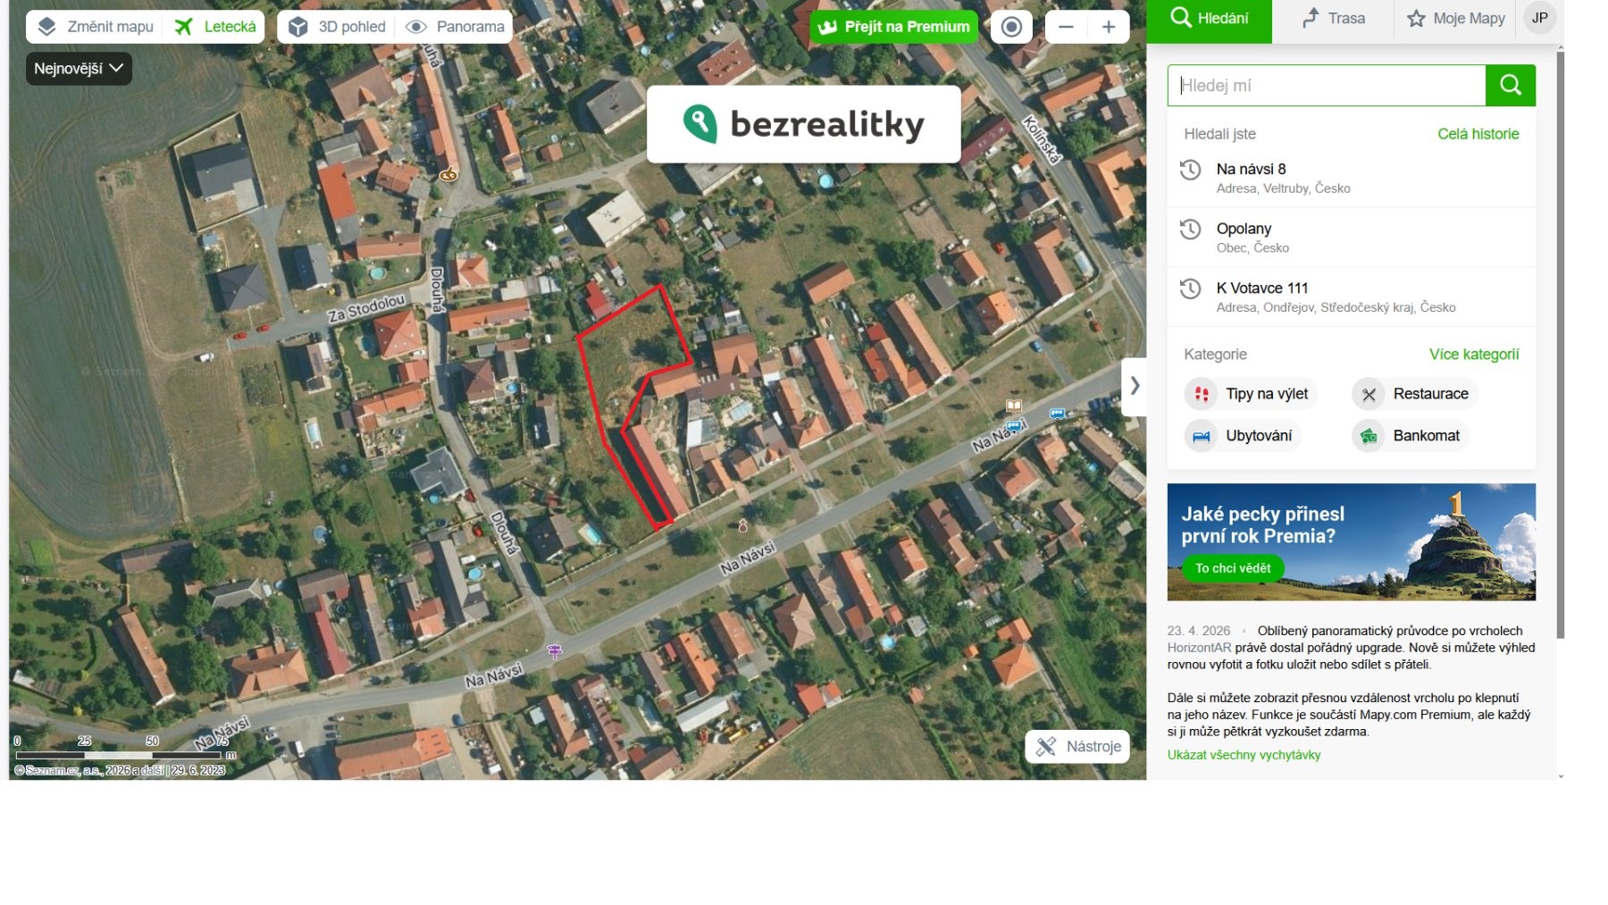This screenshot has width=1608, height=905.
Task: Click the locate position target icon
Action: [1010, 27]
